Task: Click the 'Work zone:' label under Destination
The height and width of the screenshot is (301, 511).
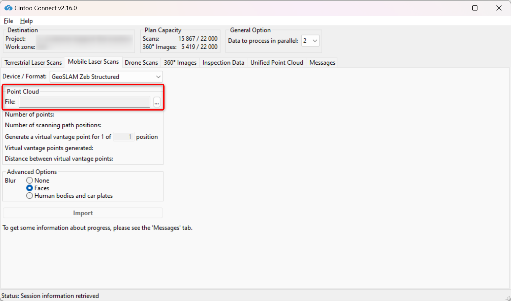Action: tap(20, 47)
